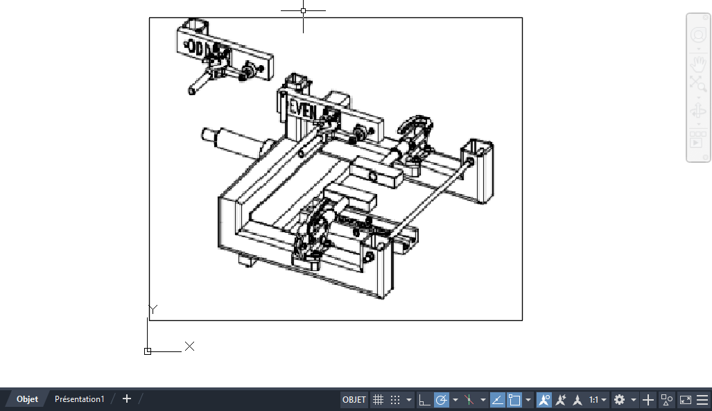Click the OBJET model space button
The image size is (712, 411).
(x=354, y=400)
